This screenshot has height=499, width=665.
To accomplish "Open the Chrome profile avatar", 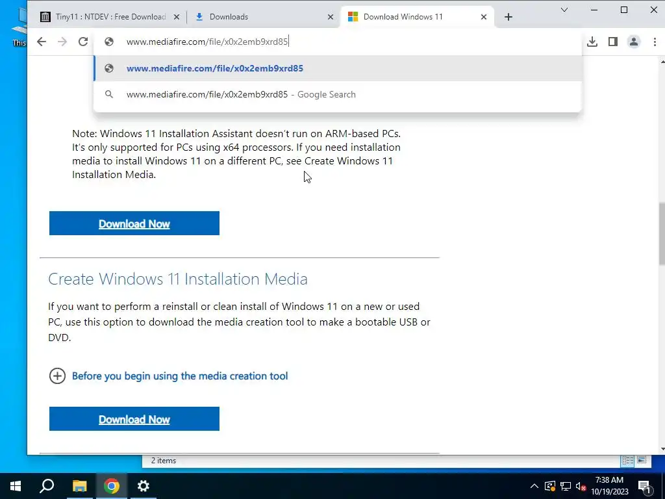I will [634, 42].
